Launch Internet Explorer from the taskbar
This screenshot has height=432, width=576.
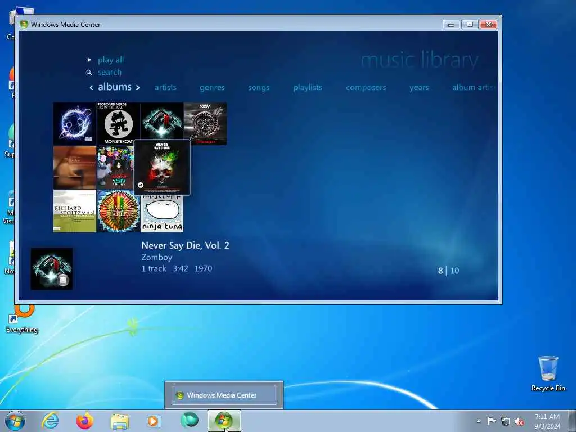[x=50, y=421]
